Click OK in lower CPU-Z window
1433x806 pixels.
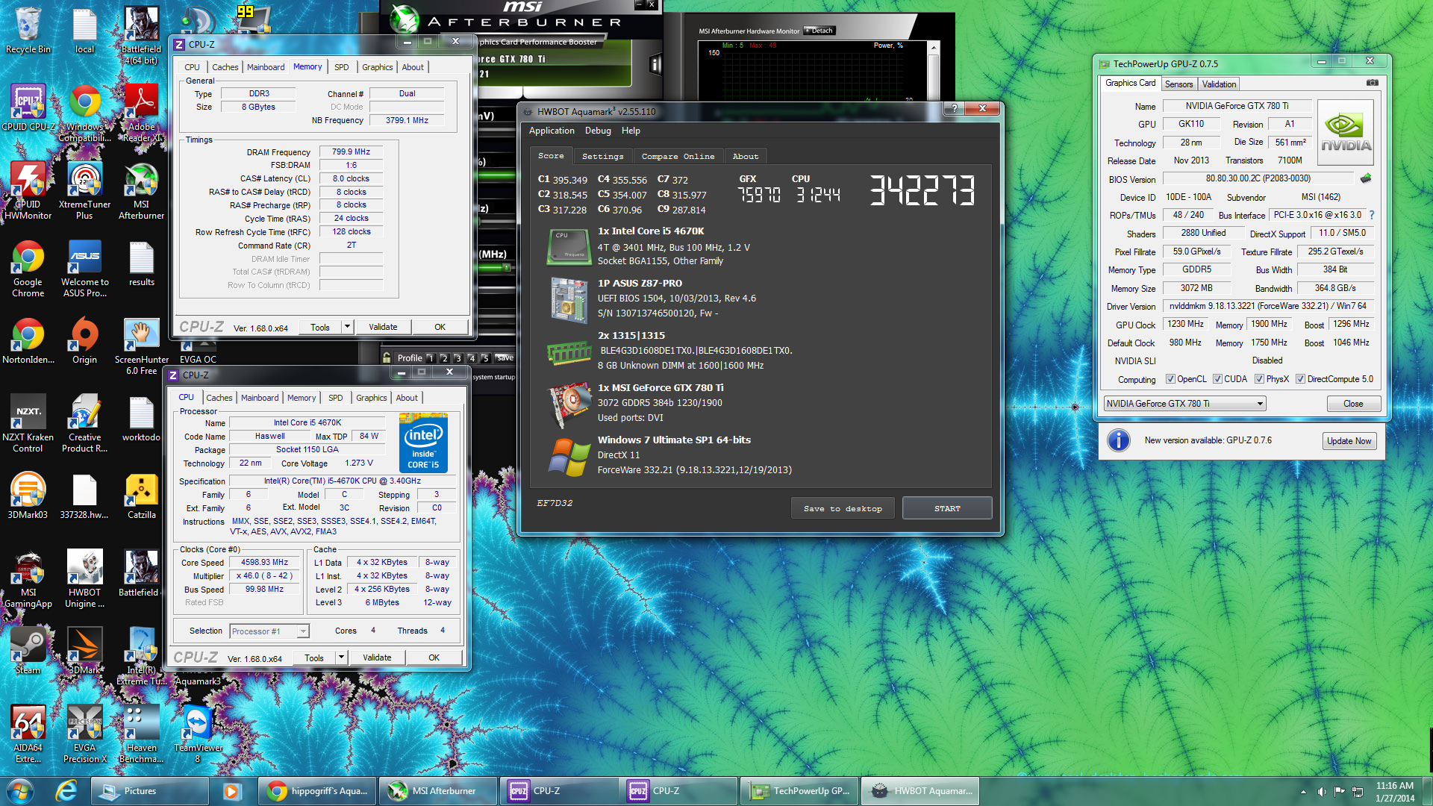pyautogui.click(x=434, y=657)
